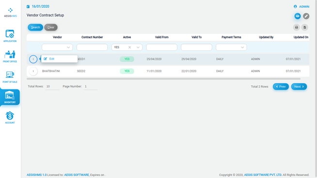The height and width of the screenshot is (178, 317).
Task: Open row actions for BHATBHATINI row
Action: pyautogui.click(x=33, y=71)
